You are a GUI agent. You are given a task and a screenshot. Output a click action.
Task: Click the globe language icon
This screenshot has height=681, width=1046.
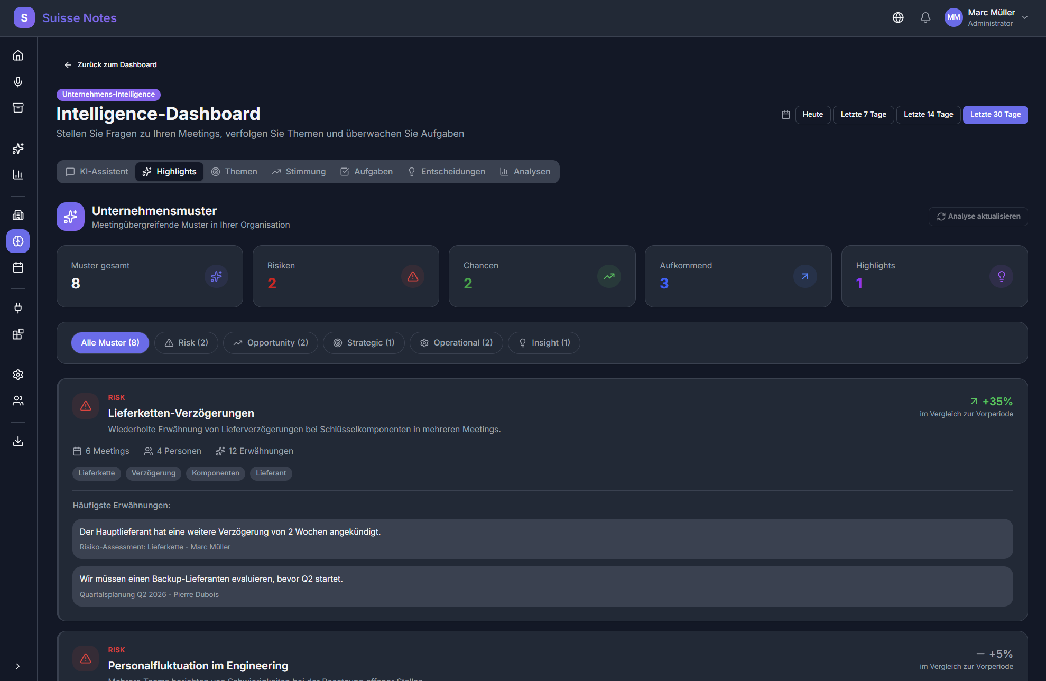pyautogui.click(x=897, y=17)
